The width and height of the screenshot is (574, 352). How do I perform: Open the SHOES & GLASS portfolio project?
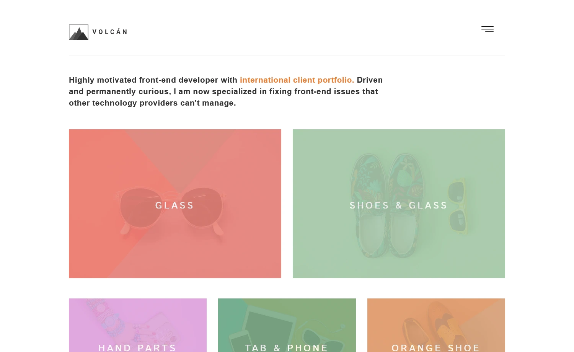(399, 204)
